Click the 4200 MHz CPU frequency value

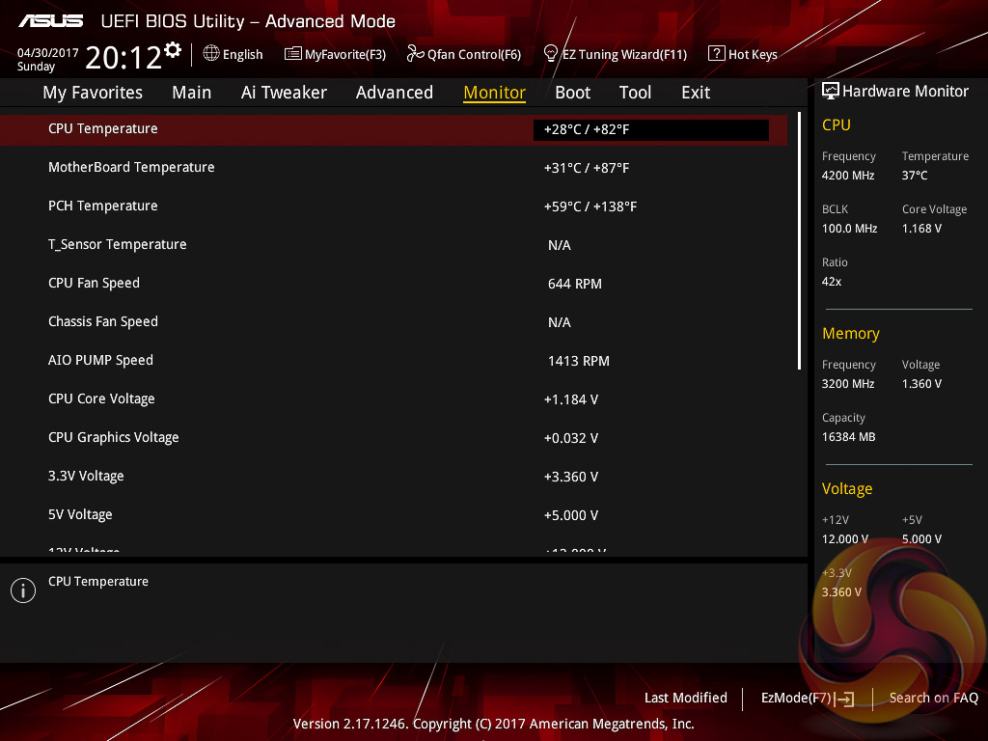(848, 176)
